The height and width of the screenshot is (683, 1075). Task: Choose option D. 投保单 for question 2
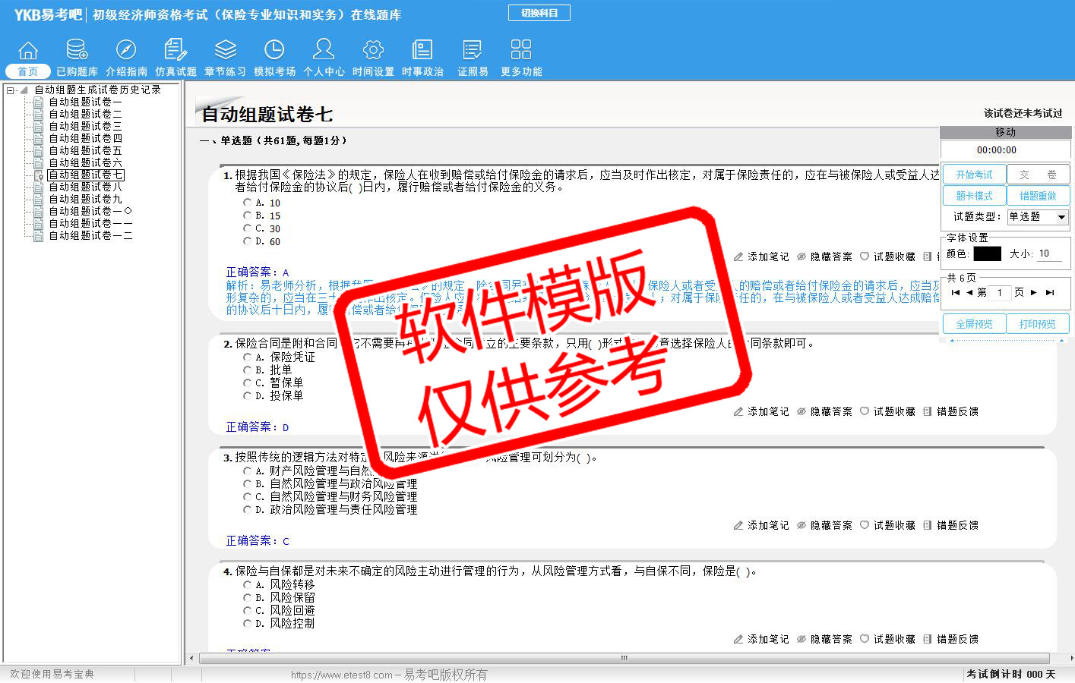[x=248, y=395]
